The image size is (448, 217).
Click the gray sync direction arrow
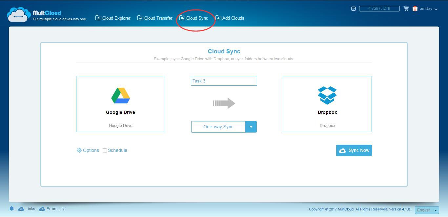[224, 103]
